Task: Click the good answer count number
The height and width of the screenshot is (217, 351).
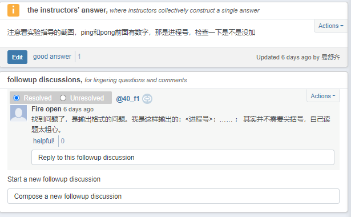Action: 79,57
